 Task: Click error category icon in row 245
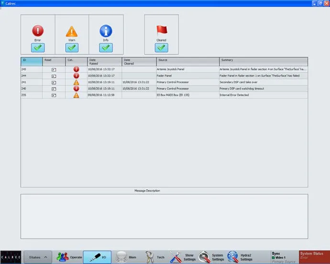77,69
